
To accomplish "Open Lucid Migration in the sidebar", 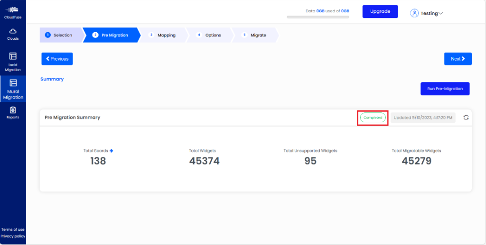I will point(13,62).
